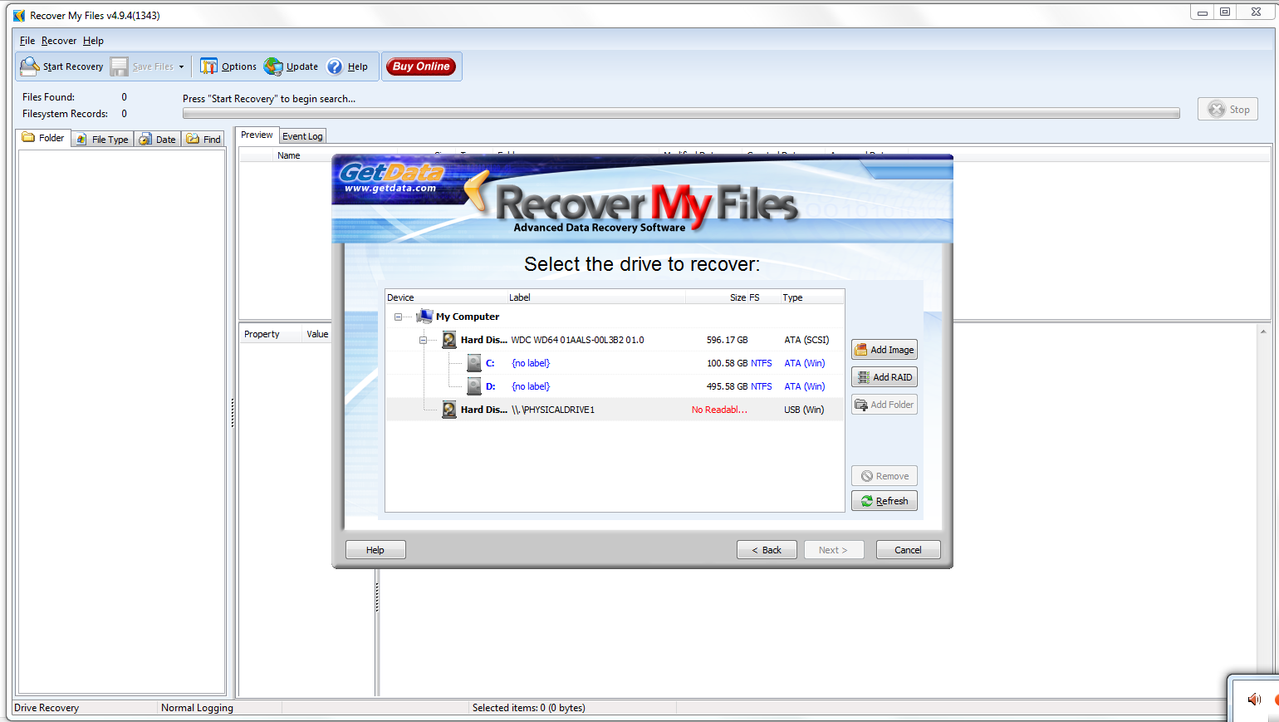Click the dialog Help button
The image size is (1279, 722).
(x=375, y=550)
